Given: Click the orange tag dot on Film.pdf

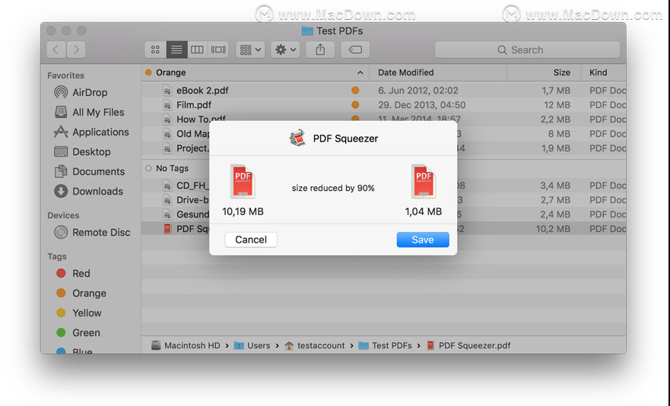Looking at the screenshot, I should (x=355, y=105).
